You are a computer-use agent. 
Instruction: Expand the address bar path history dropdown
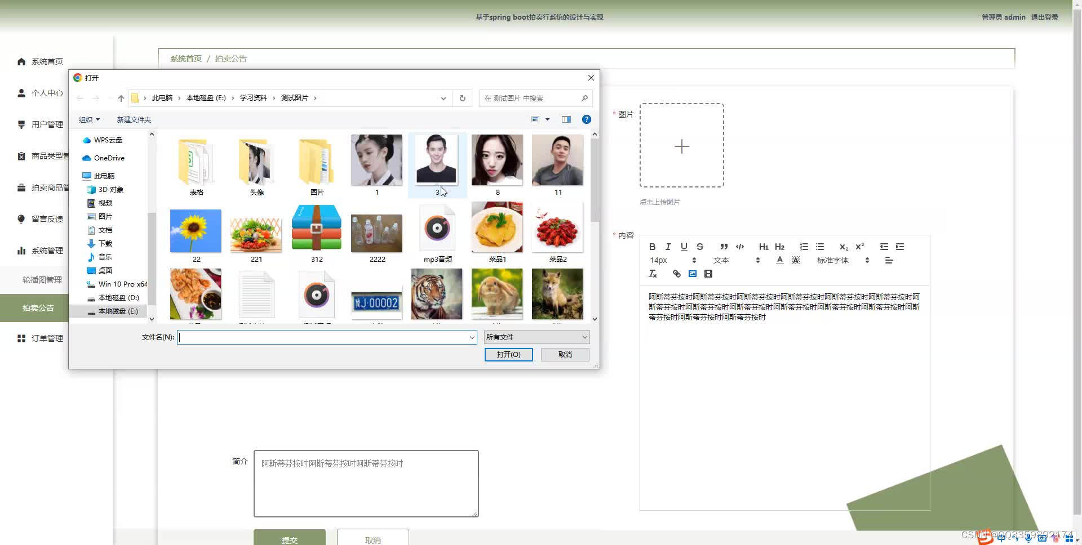(443, 98)
